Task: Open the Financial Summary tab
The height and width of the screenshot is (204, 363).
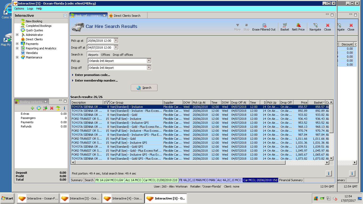Action: point(291,180)
